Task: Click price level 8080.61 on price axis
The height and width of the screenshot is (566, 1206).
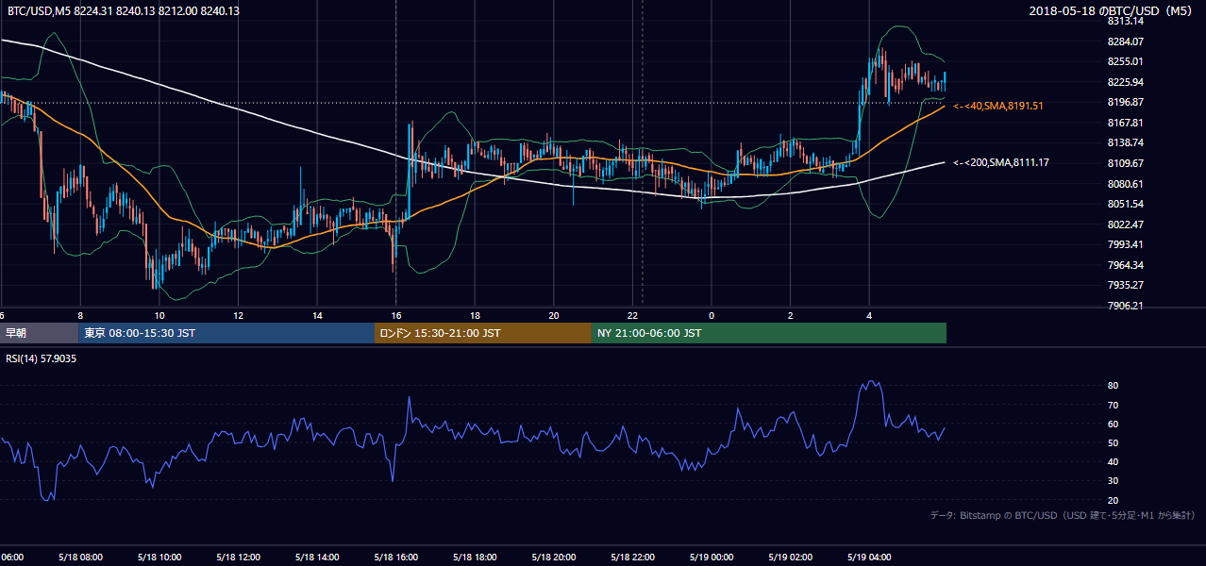Action: click(x=1125, y=184)
